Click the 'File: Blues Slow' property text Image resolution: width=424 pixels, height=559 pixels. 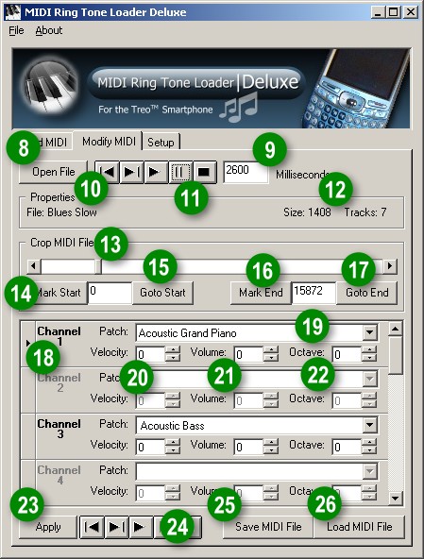click(61, 212)
